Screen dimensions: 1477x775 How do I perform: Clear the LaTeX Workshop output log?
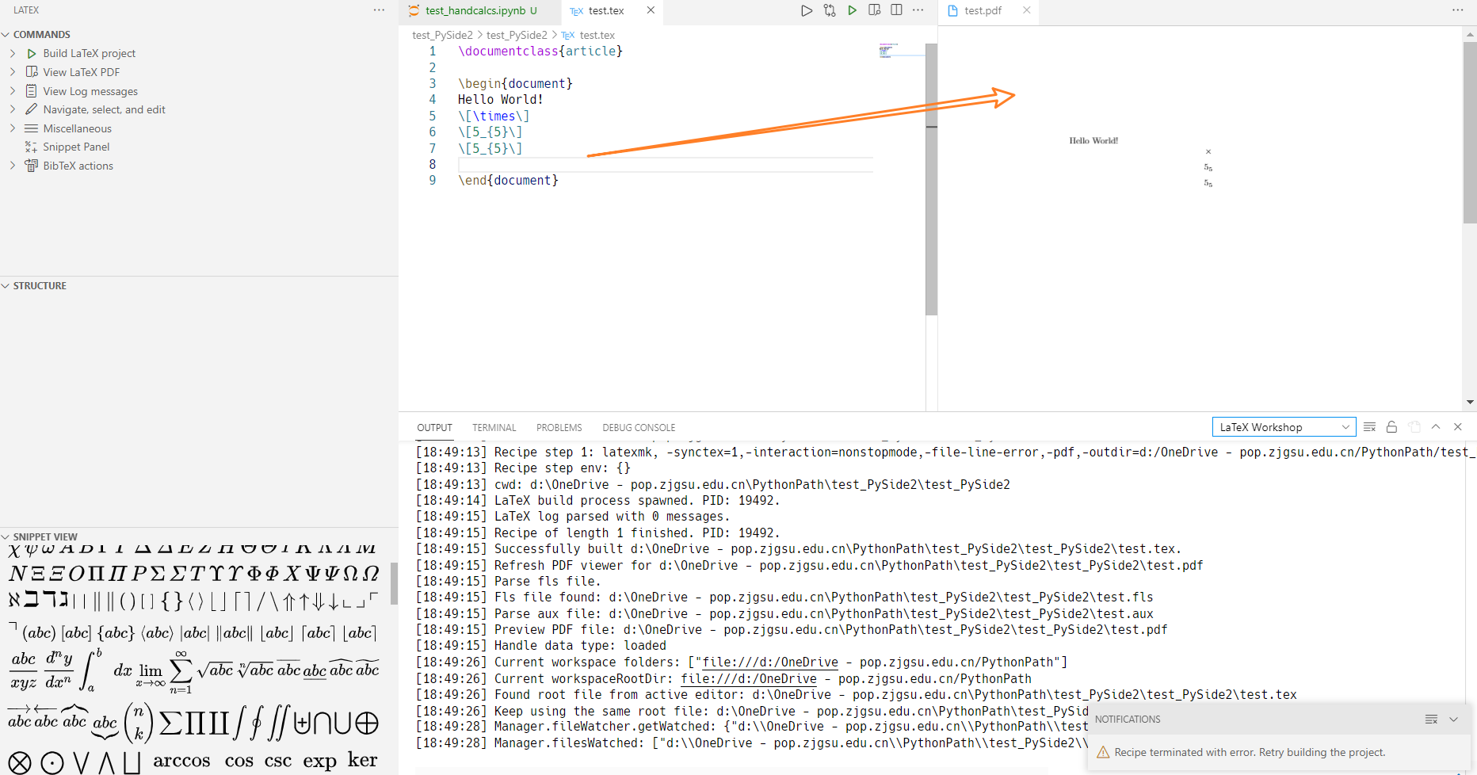(x=1370, y=426)
